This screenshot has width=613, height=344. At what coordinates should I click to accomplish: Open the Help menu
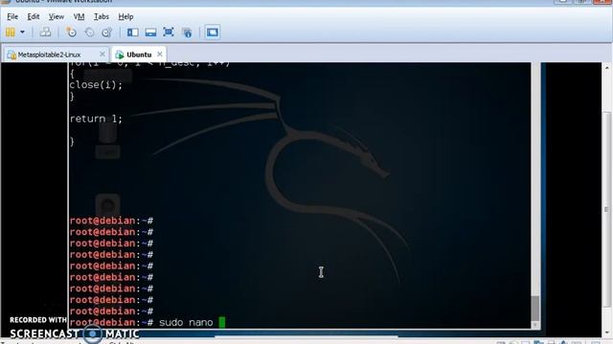(x=125, y=17)
